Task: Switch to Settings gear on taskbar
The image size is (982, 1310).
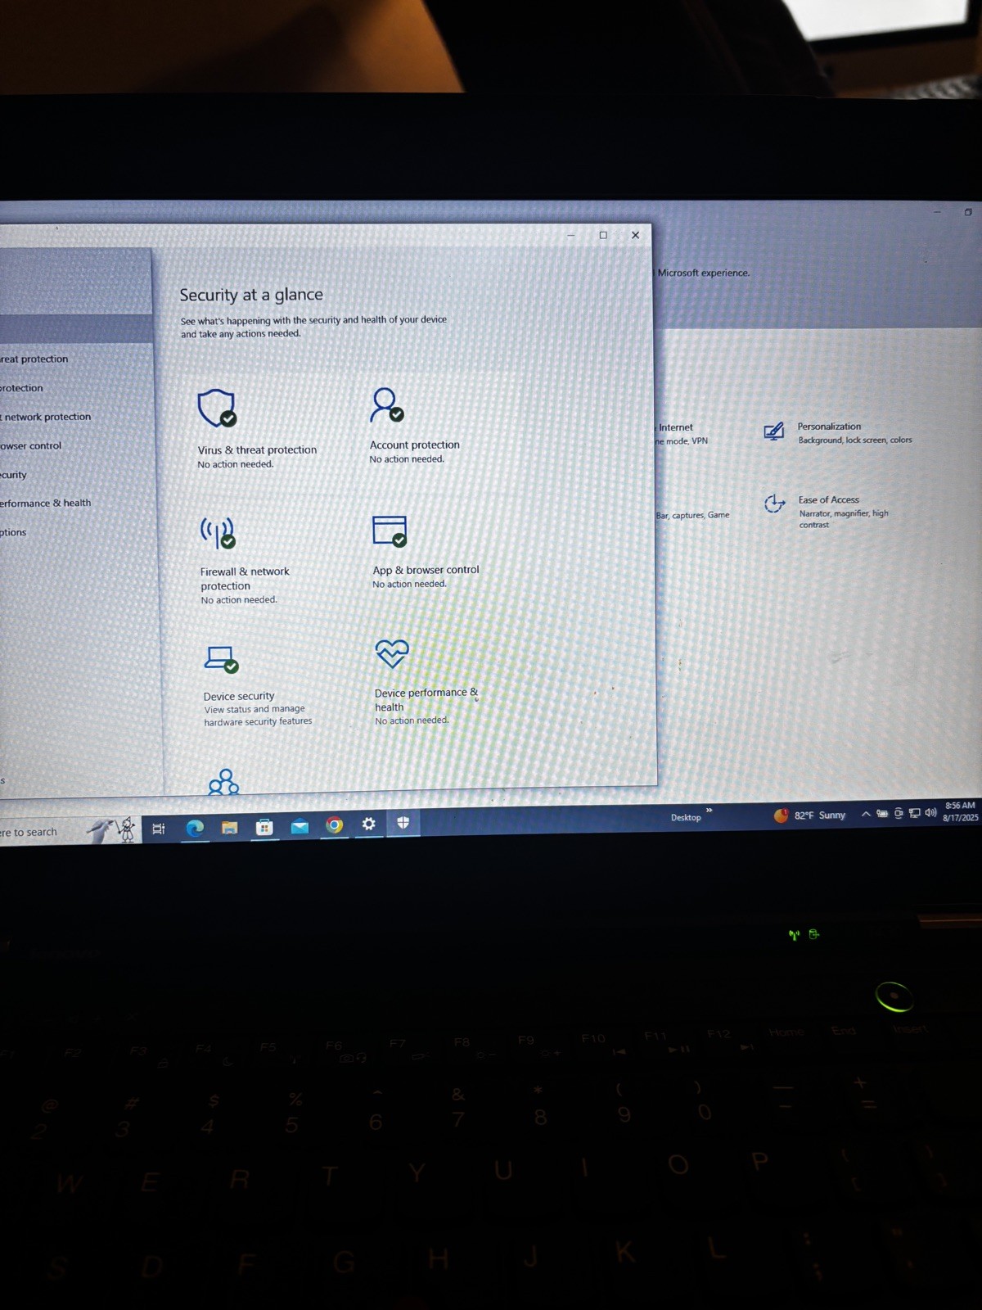Action: (x=368, y=824)
